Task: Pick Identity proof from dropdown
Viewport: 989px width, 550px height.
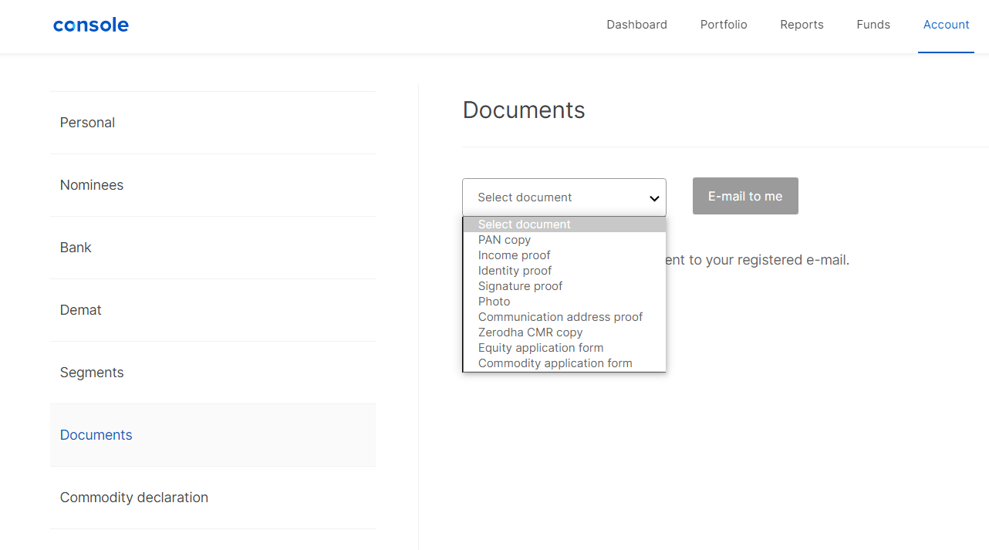Action: point(515,271)
